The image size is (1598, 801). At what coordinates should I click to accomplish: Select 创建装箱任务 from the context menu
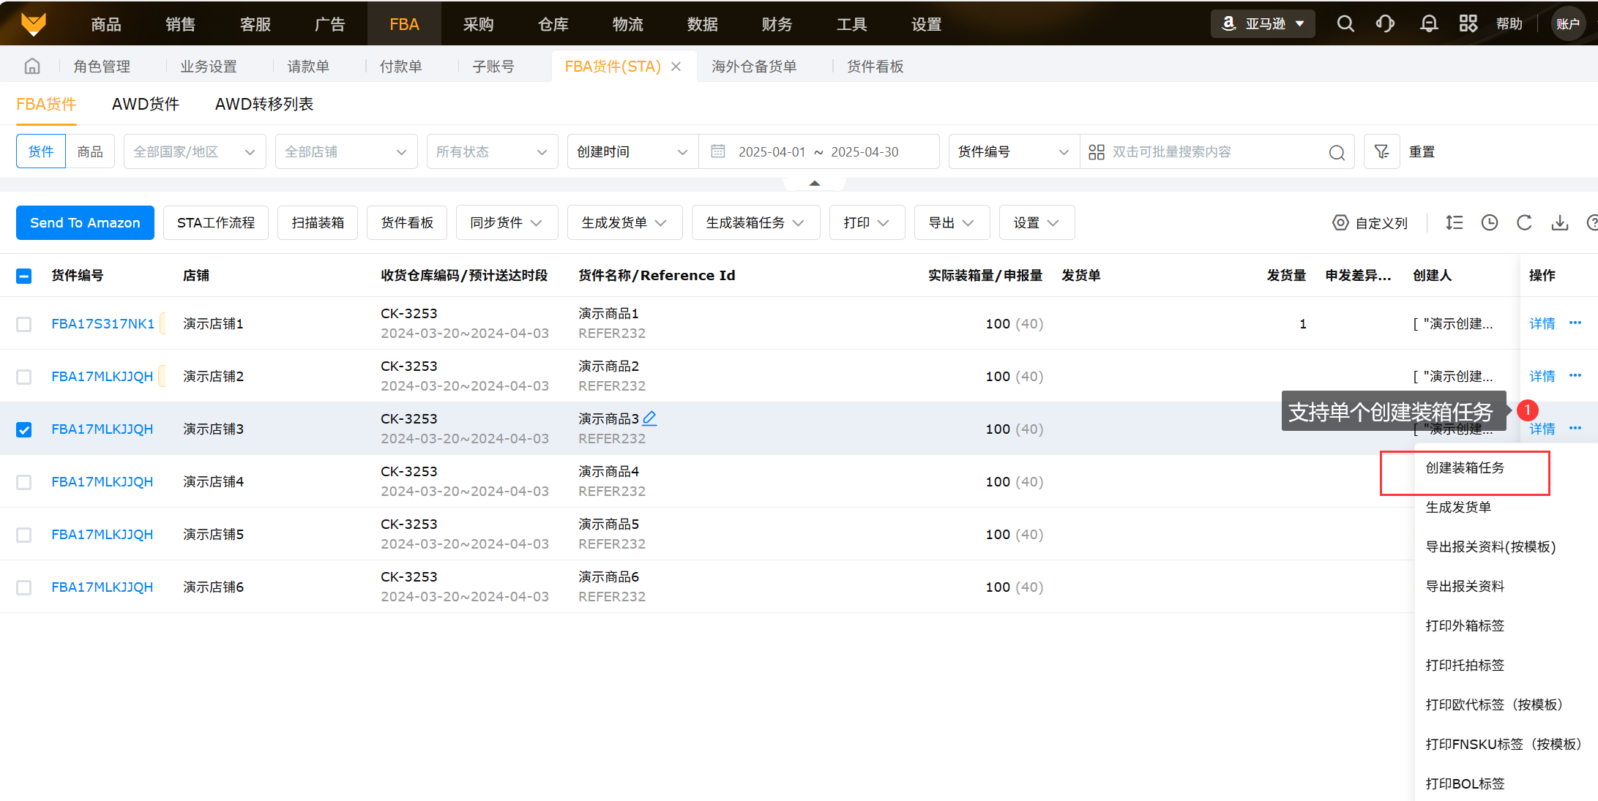click(x=1465, y=468)
